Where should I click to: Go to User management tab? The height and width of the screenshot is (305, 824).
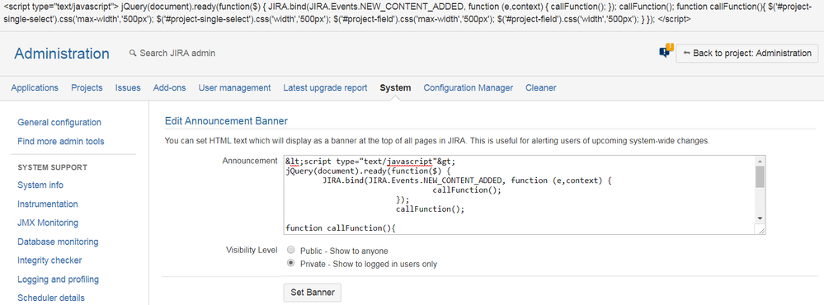pyautogui.click(x=234, y=87)
